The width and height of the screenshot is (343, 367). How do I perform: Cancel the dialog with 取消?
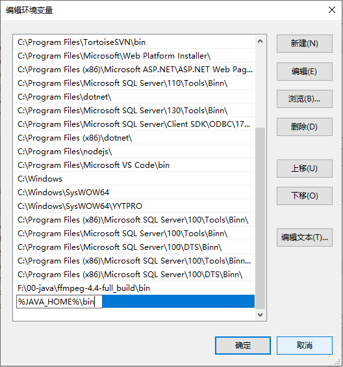[x=305, y=346]
